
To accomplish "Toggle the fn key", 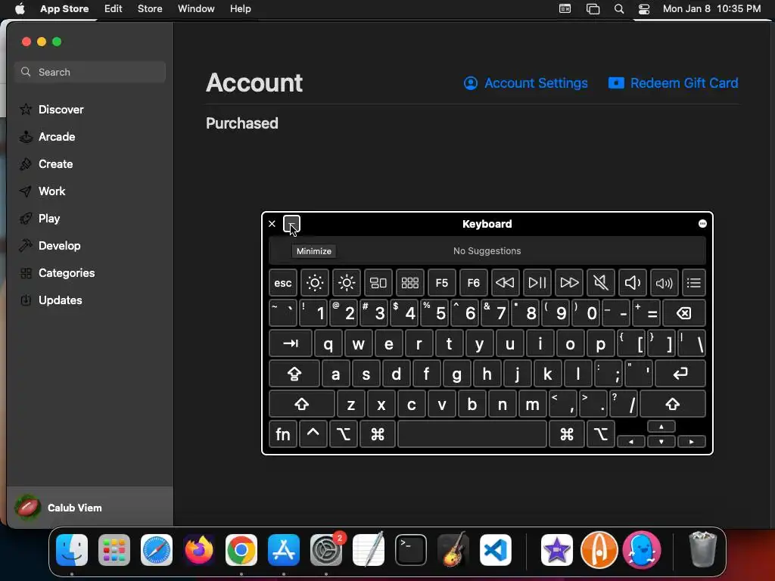I will tap(283, 434).
